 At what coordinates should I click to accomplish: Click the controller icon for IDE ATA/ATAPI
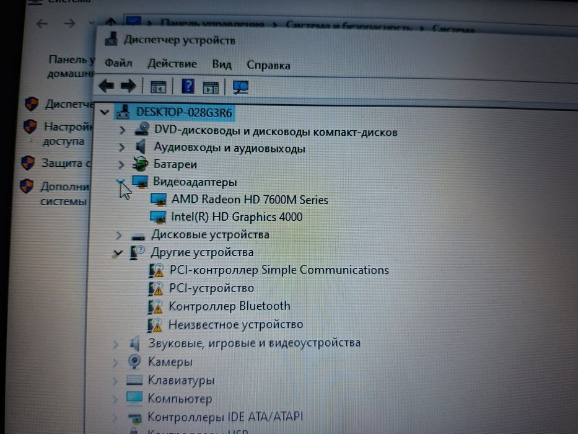click(x=134, y=417)
